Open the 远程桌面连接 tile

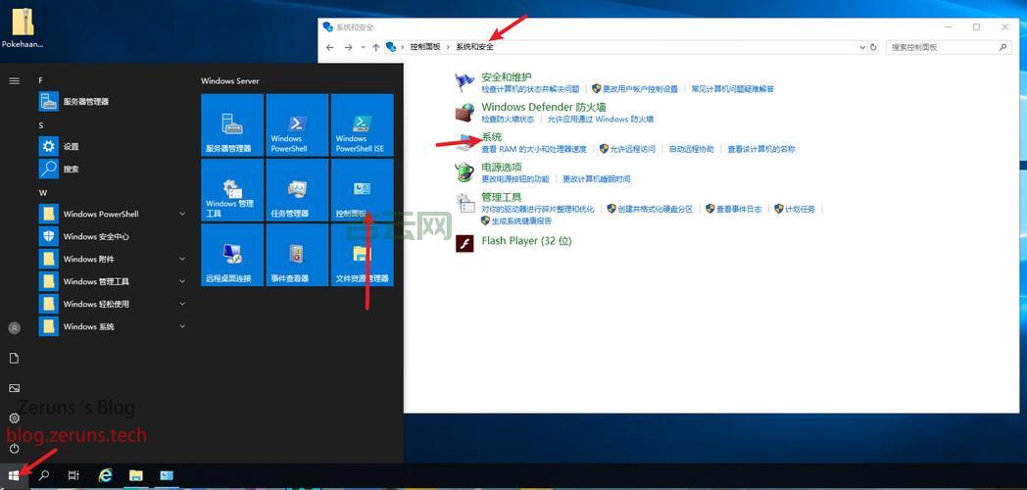[x=232, y=255]
